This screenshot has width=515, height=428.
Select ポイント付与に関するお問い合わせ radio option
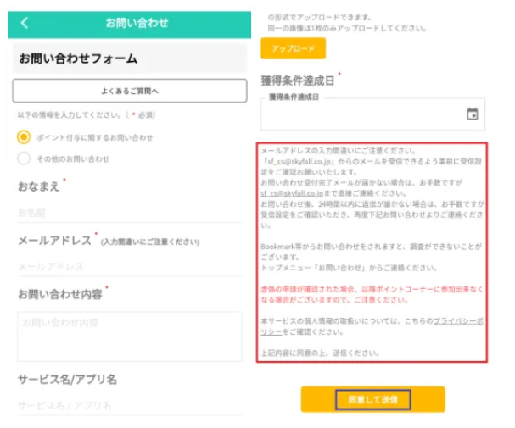24,137
